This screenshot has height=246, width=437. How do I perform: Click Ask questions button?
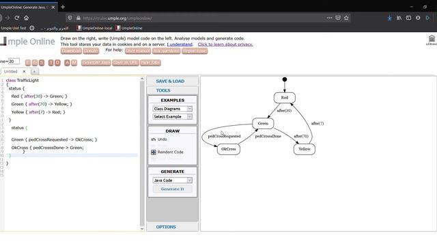pyautogui.click(x=167, y=51)
